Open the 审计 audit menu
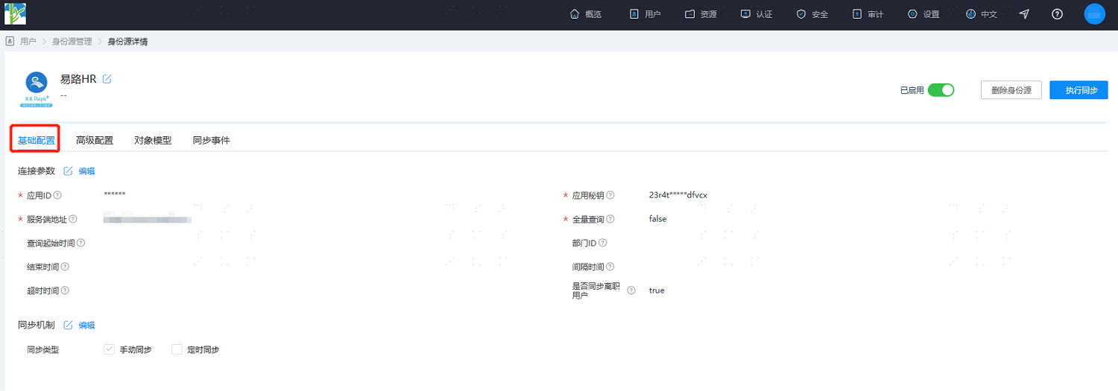The width and height of the screenshot is (1118, 391). [868, 14]
